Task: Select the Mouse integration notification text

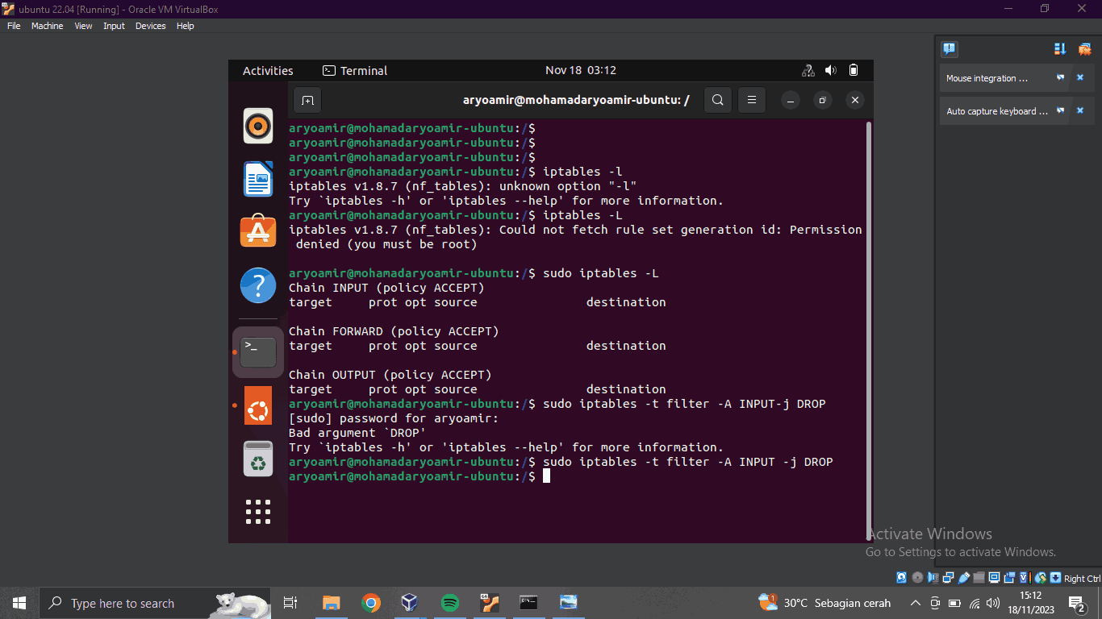Action: point(987,78)
